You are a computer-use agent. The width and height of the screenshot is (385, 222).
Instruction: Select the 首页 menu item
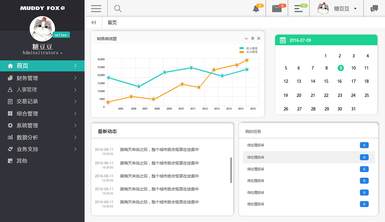[42, 66]
